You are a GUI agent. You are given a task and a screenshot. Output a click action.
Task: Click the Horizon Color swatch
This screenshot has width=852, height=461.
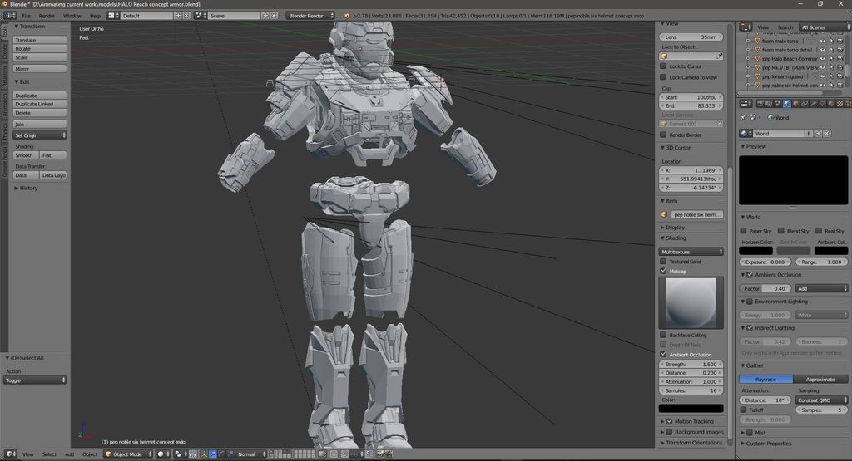click(x=755, y=250)
